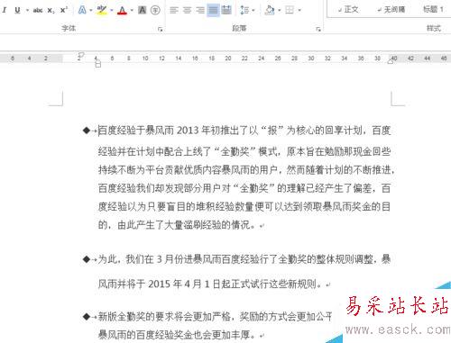Click the right indent marker on ruler
451x343 pixels.
pos(391,61)
